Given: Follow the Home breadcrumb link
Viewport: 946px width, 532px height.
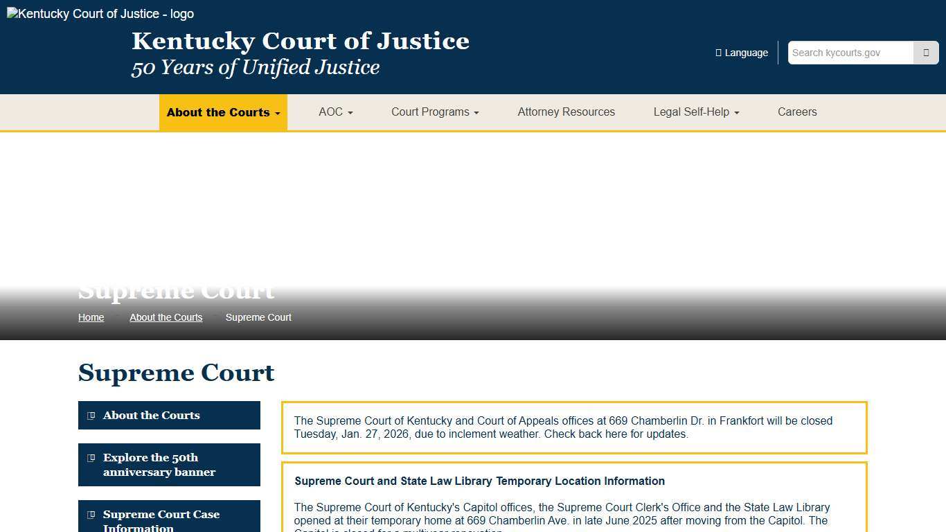Looking at the screenshot, I should (x=91, y=317).
